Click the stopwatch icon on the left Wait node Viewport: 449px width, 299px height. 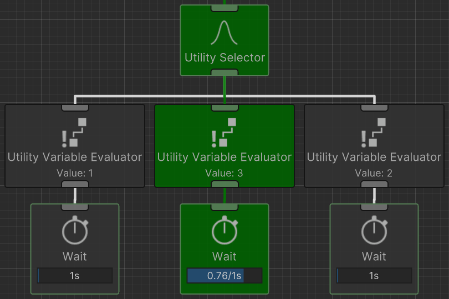(75, 232)
